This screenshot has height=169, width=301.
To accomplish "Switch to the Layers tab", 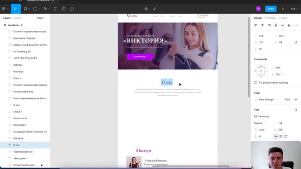I will coord(7,18).
